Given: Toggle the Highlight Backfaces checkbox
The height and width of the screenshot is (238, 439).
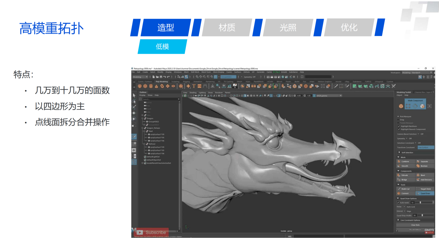Looking at the screenshot, I should tap(399, 126).
